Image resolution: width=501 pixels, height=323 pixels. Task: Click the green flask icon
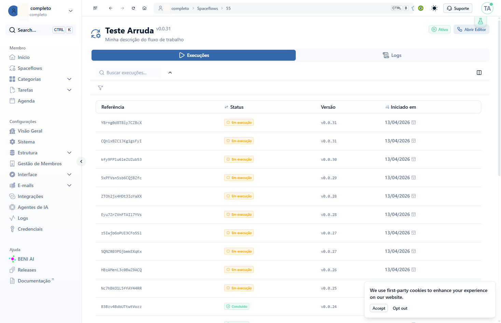click(481, 21)
